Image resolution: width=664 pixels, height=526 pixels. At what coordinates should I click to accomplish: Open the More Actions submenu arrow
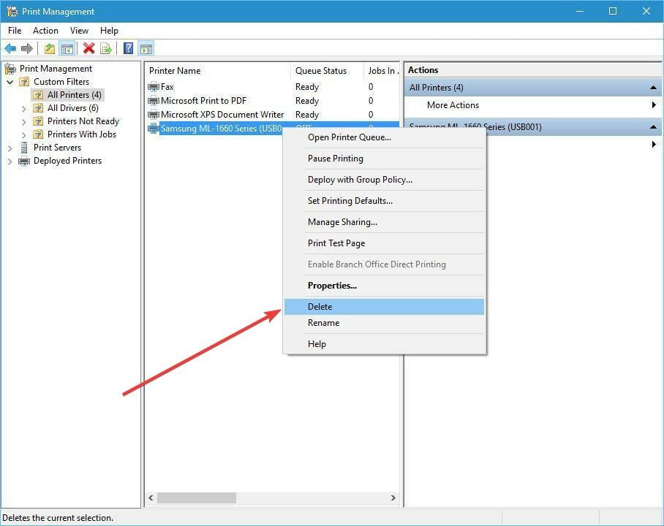[x=654, y=105]
